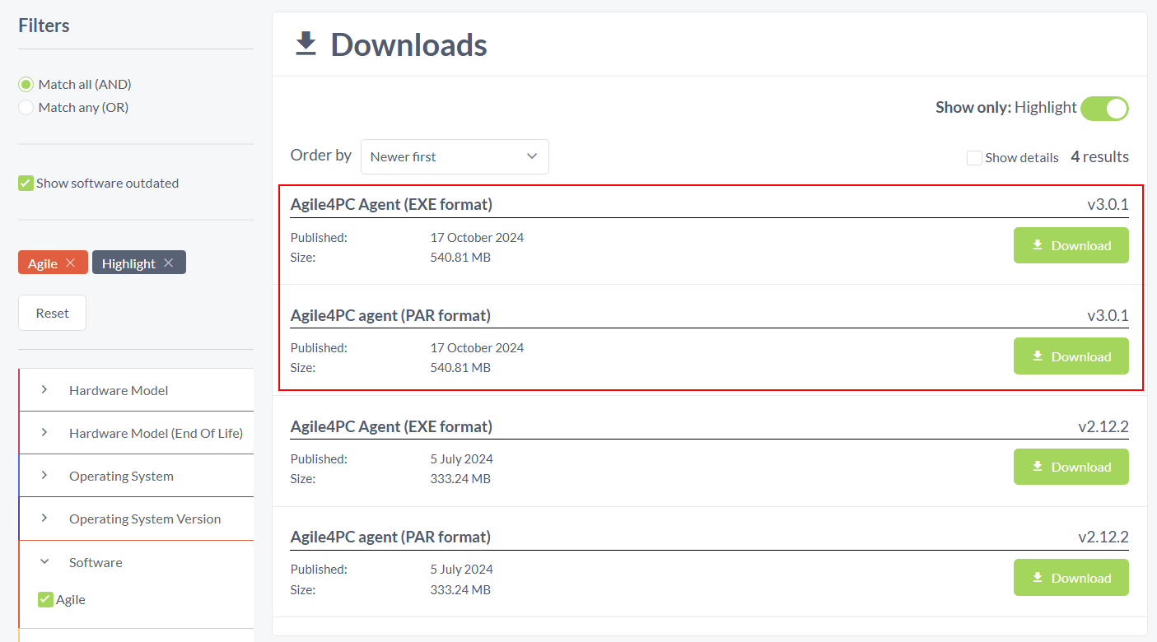
Task: Click the Reset filters button
Action: 52,313
